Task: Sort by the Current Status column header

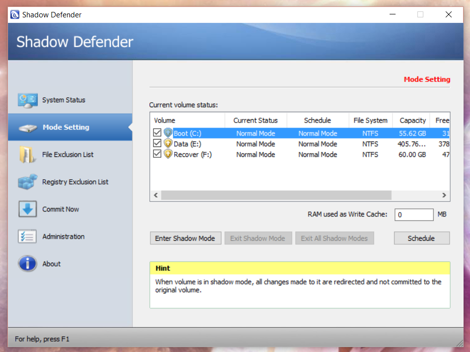Action: point(256,120)
